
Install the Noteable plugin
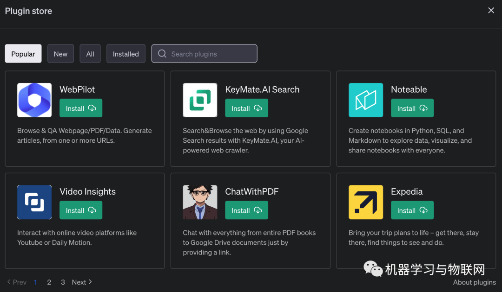412,108
